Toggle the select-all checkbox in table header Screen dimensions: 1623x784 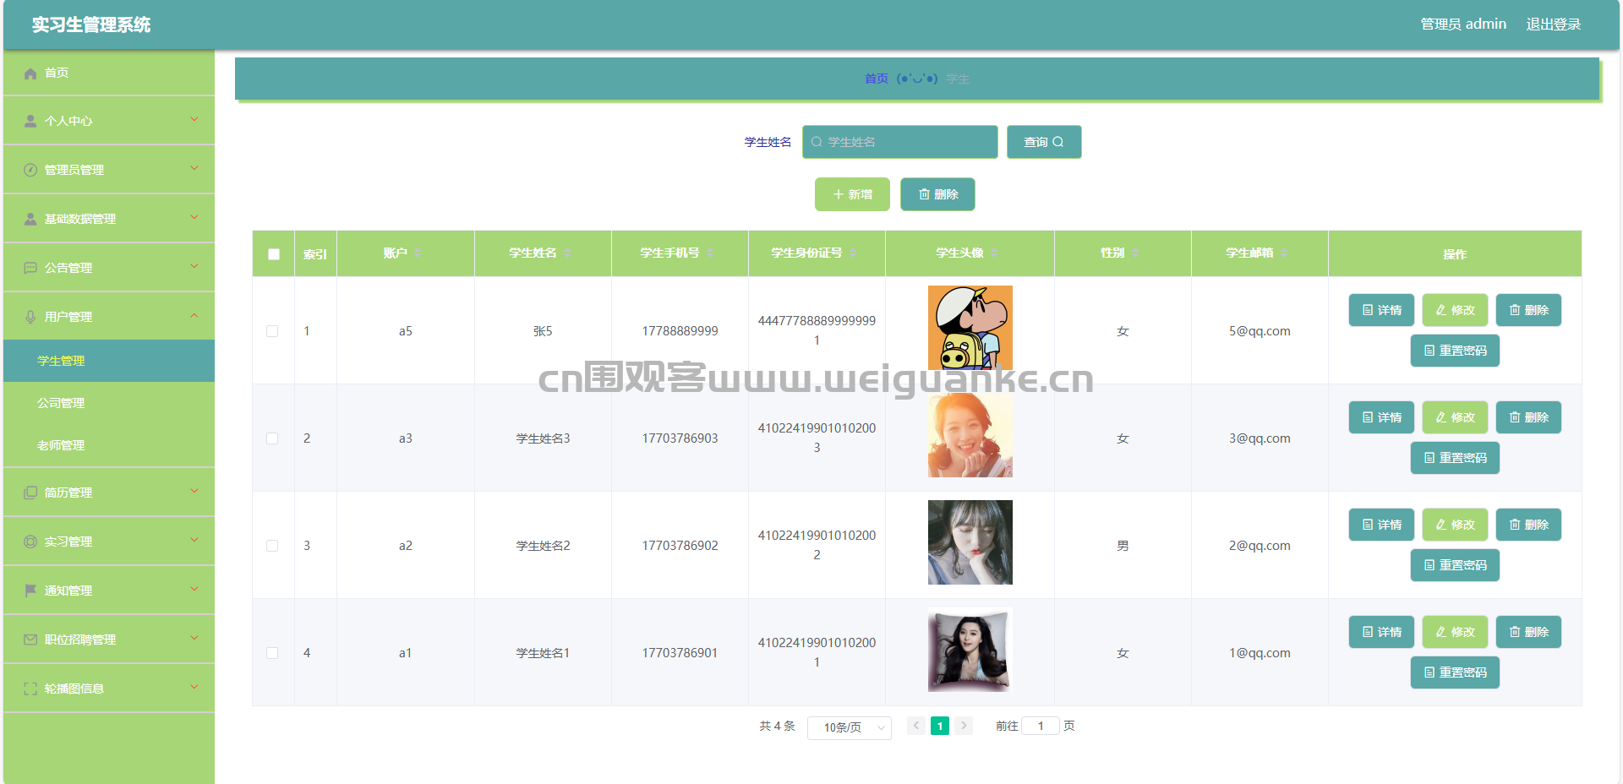click(274, 254)
